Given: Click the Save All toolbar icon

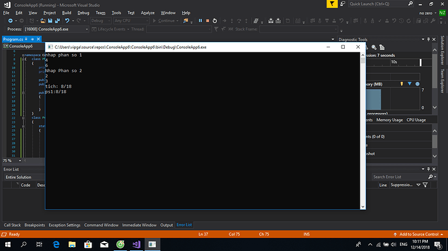Looking at the screenshot, I should (57, 21).
